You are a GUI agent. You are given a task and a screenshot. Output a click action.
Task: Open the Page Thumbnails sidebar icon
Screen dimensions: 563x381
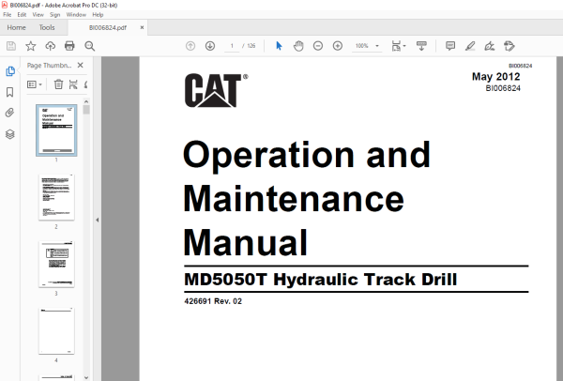(x=10, y=71)
